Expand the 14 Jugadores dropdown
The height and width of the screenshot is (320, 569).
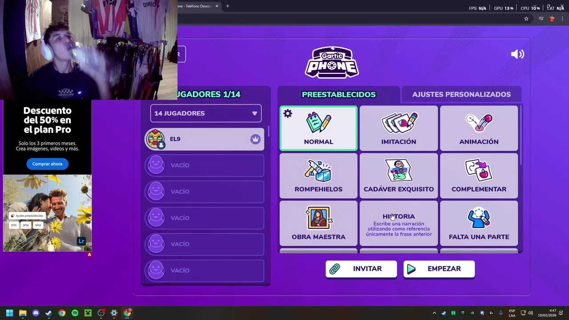coord(206,113)
